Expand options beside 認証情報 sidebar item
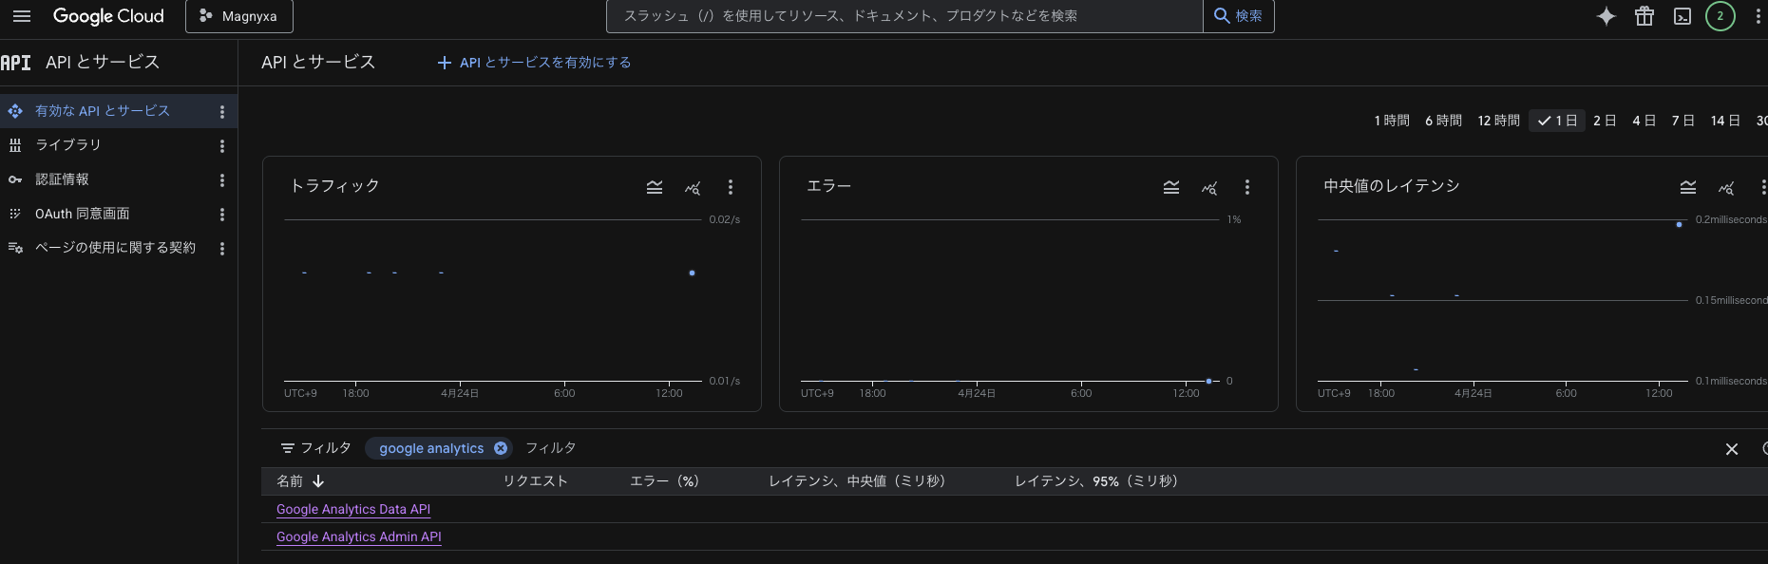 coord(222,180)
